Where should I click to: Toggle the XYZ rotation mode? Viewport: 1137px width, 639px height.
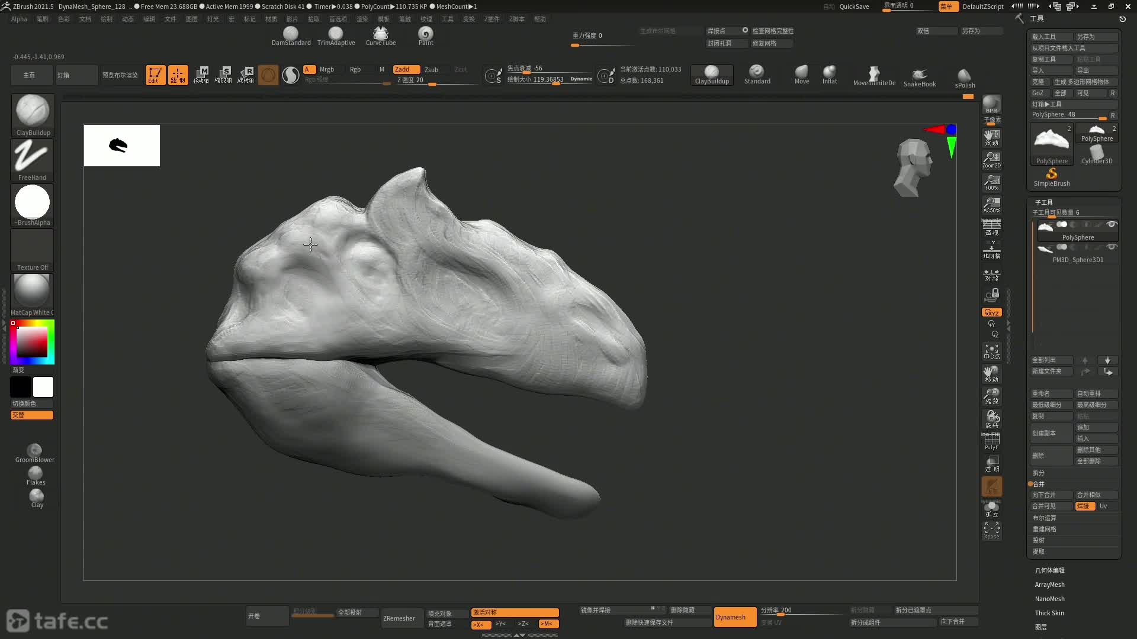tap(991, 312)
